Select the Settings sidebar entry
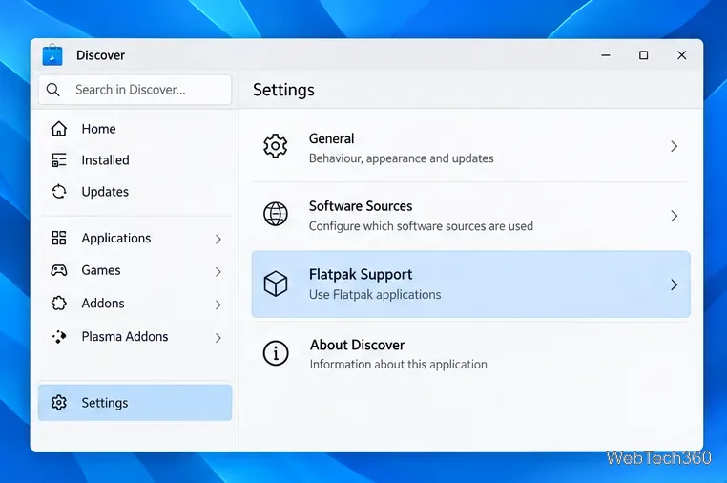 click(x=135, y=403)
